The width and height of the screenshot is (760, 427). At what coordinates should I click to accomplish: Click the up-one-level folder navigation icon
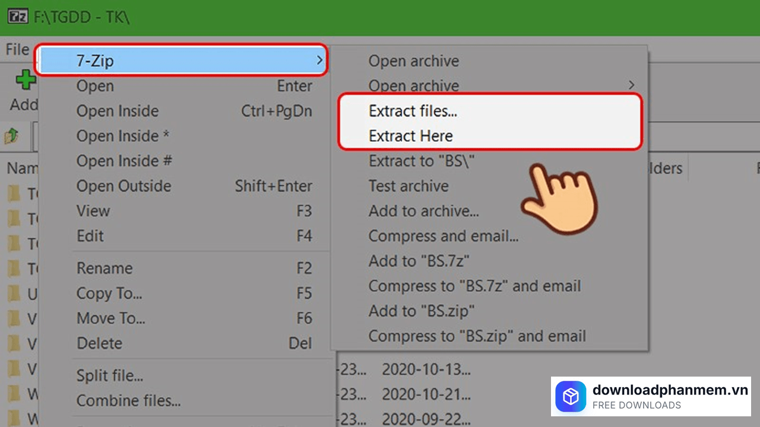[x=12, y=136]
